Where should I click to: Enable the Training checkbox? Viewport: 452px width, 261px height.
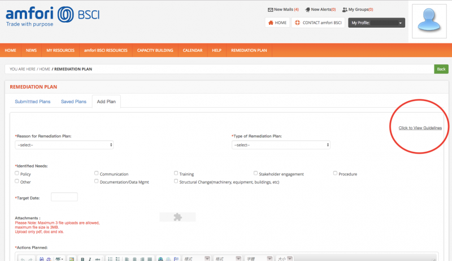pyautogui.click(x=176, y=174)
